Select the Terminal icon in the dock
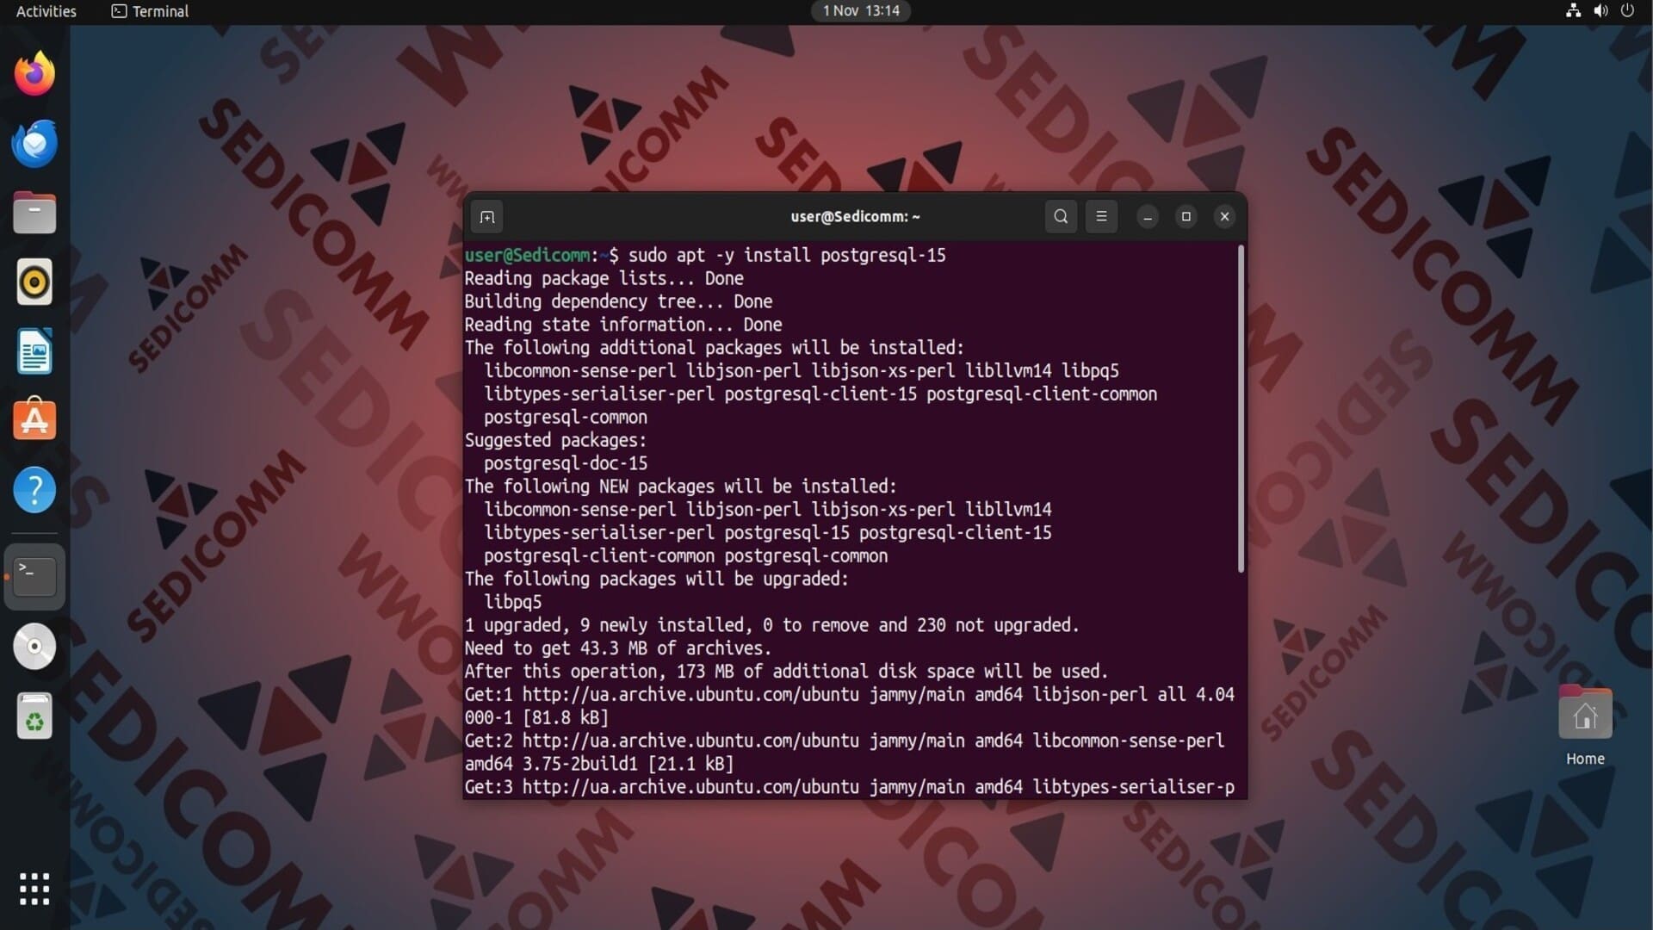This screenshot has height=930, width=1653. (x=34, y=576)
